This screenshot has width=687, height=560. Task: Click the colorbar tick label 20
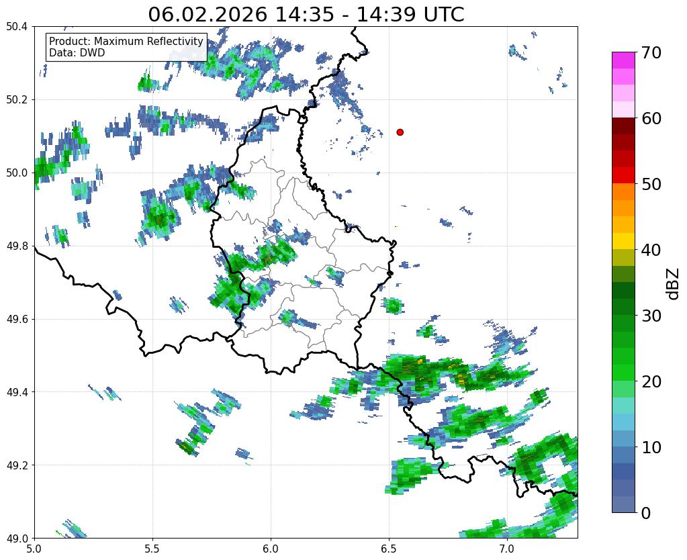click(x=651, y=381)
